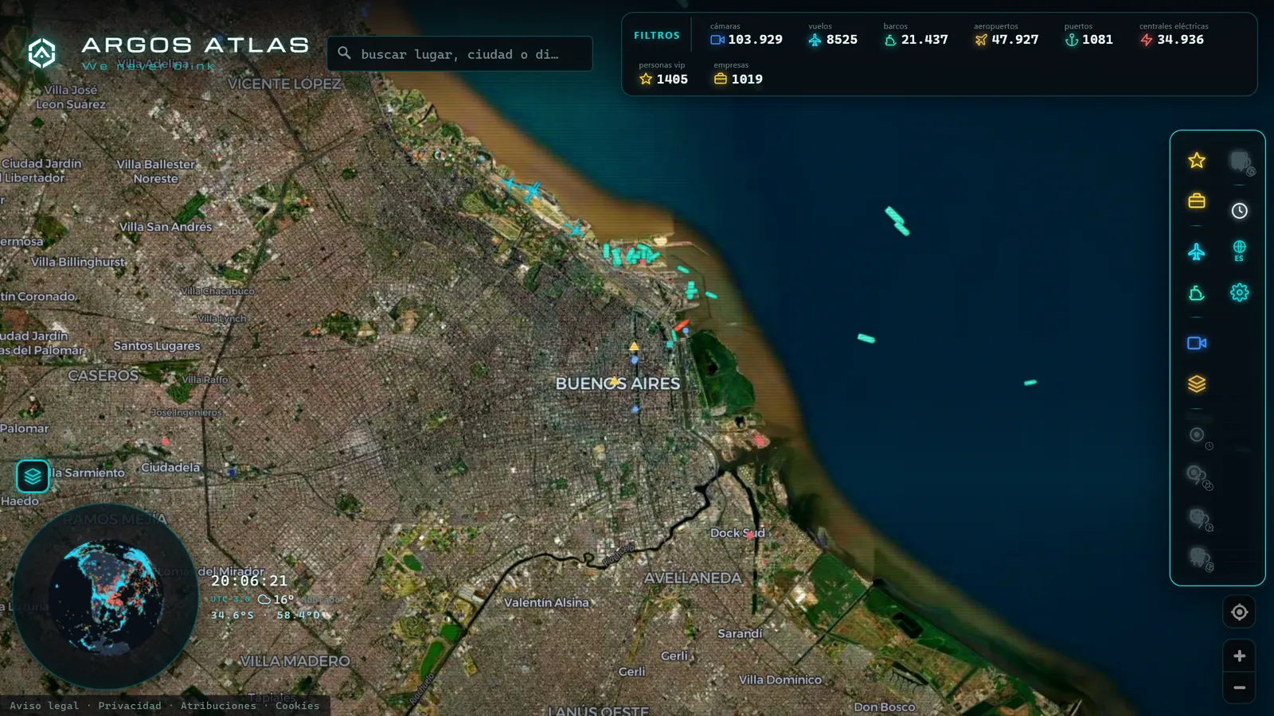Click the dimmed record circle icon in the sidebar
This screenshot has height=716, width=1274.
(x=1197, y=435)
